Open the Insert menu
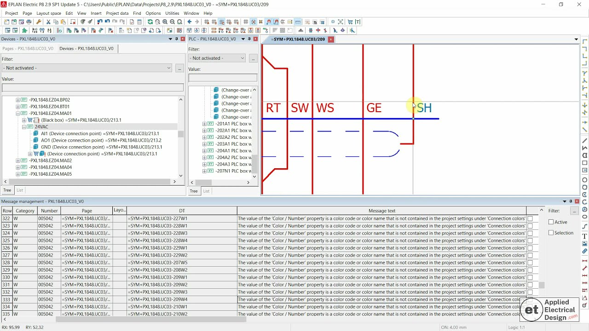The width and height of the screenshot is (589, 331). 96,13
